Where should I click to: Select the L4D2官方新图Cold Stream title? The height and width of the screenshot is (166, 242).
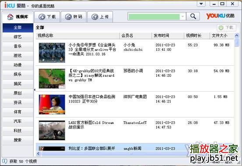pos(91,125)
